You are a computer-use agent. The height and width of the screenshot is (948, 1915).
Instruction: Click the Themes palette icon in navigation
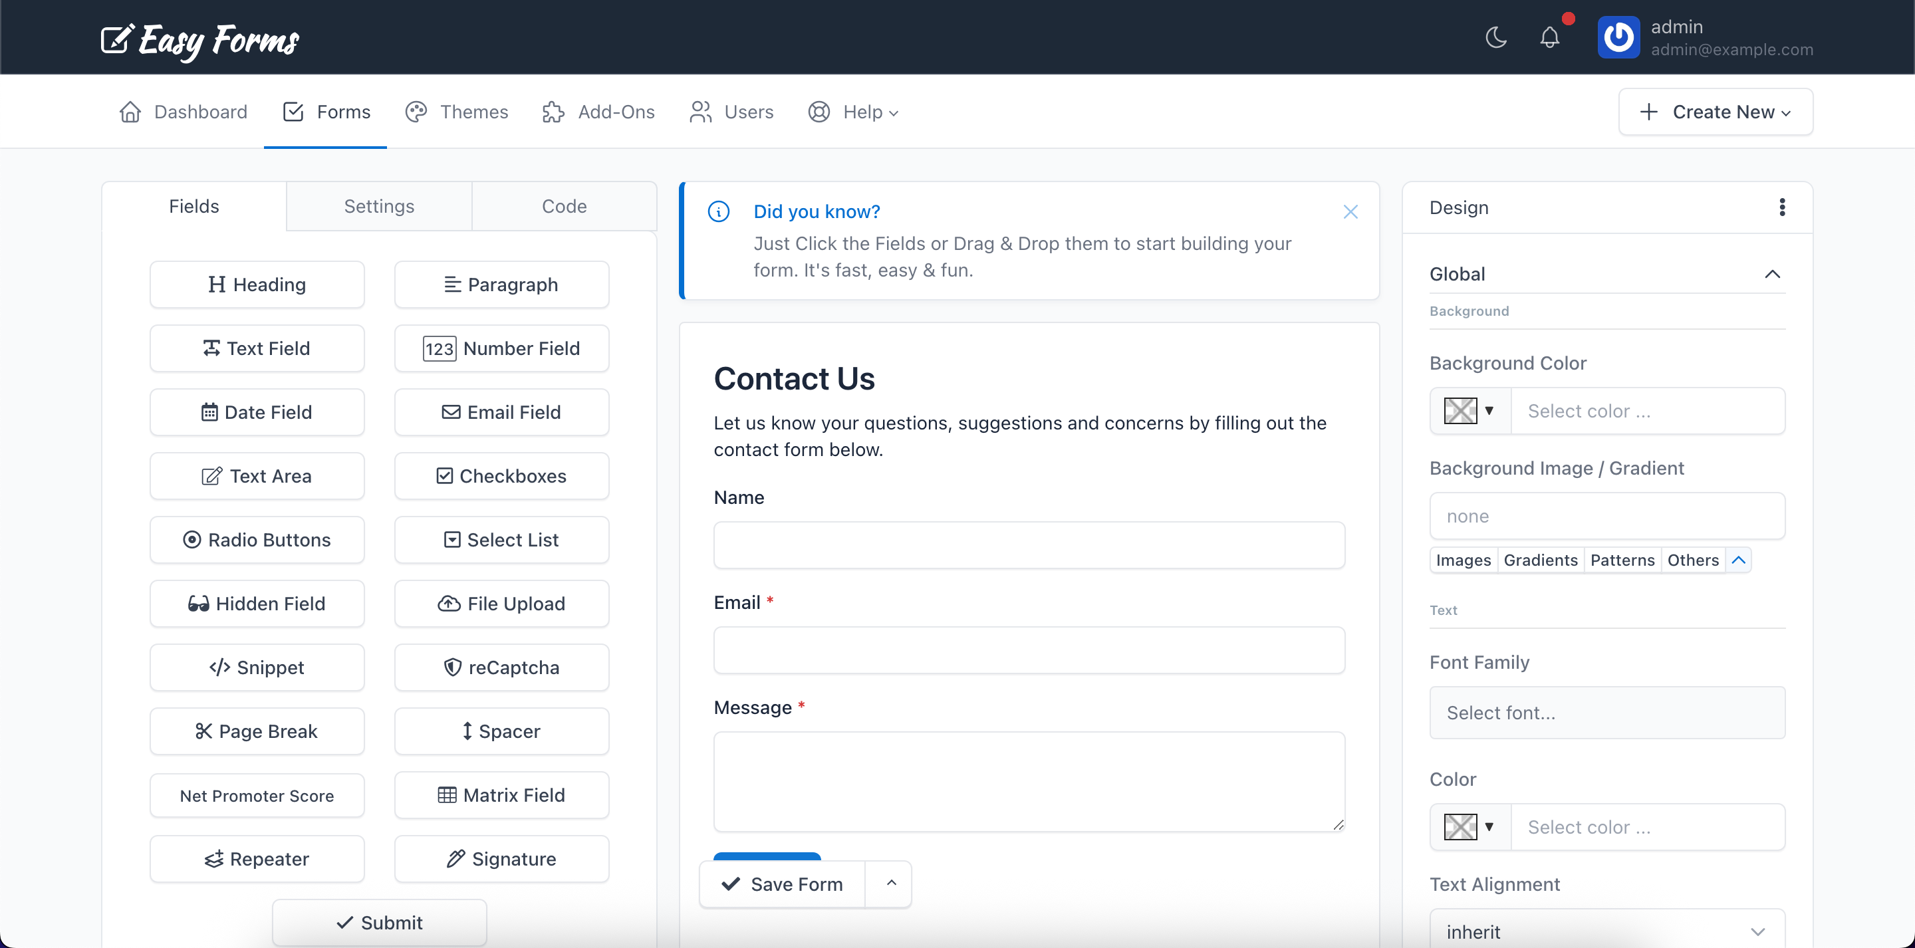(416, 112)
